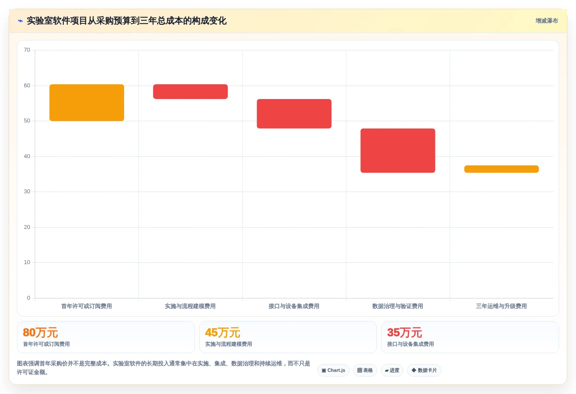
Task: Click the lightning icon beside the chart title
Action: pyautogui.click(x=20, y=21)
